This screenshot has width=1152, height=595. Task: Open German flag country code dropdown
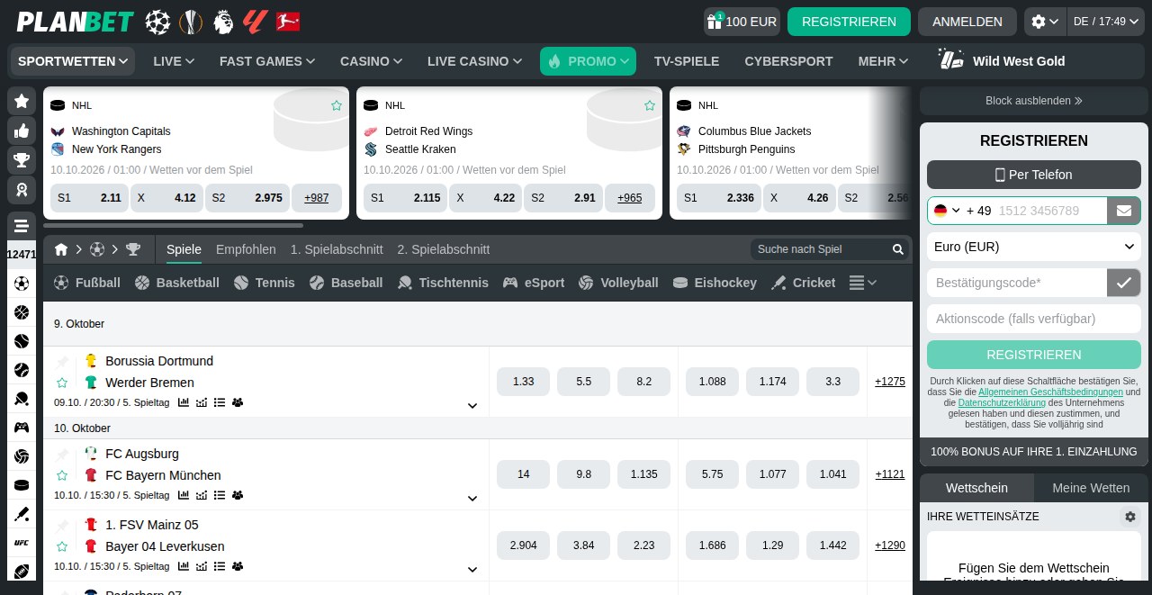(x=947, y=211)
